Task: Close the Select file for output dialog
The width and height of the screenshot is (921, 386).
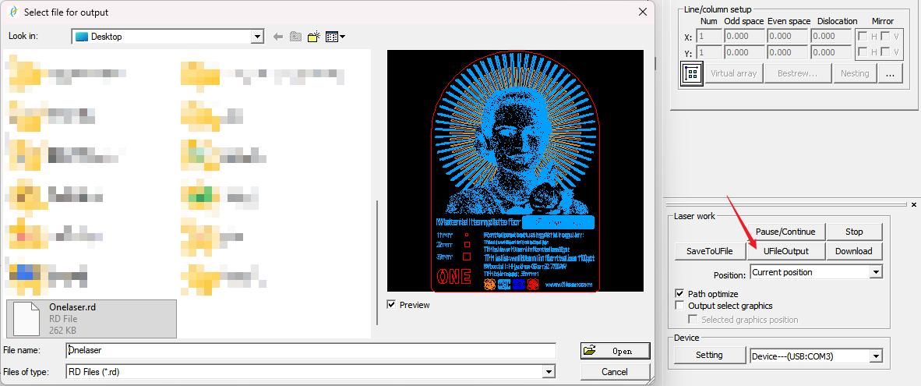Action: (x=643, y=12)
